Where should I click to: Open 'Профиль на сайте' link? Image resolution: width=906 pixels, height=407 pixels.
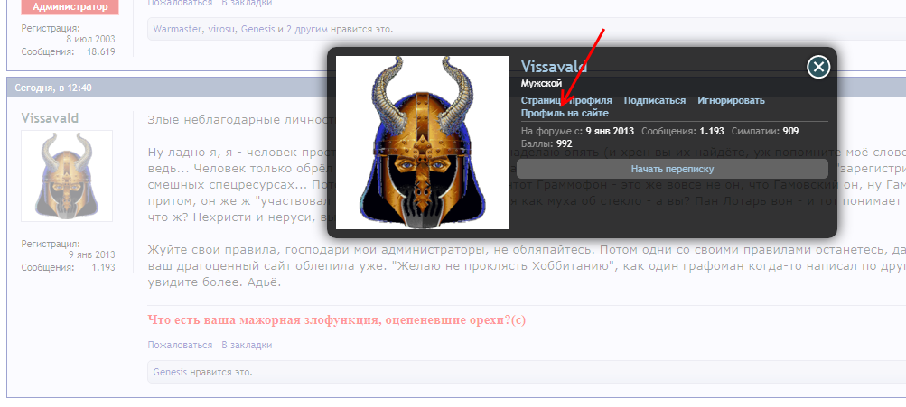565,113
